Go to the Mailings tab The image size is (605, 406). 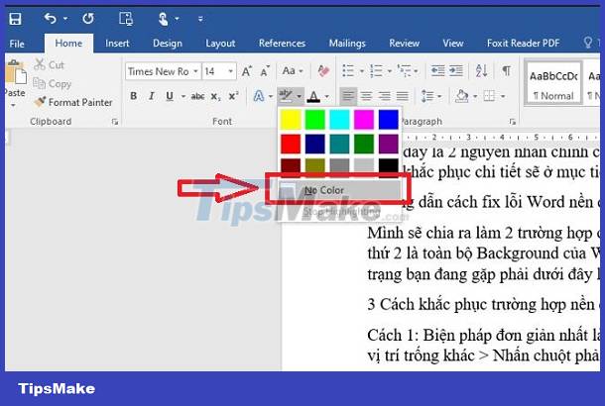(x=347, y=44)
